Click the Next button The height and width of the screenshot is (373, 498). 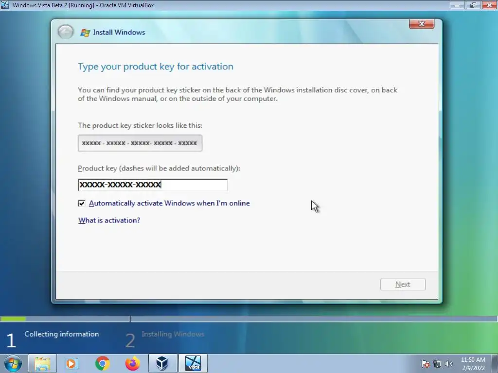[403, 285]
